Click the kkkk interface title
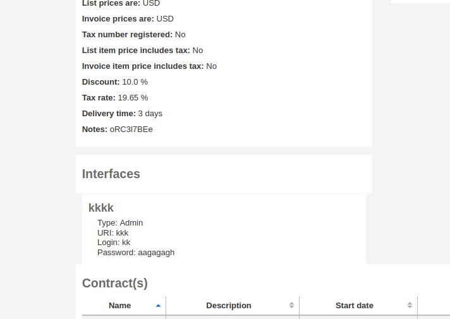Image resolution: width=450 pixels, height=319 pixels. tap(101, 208)
